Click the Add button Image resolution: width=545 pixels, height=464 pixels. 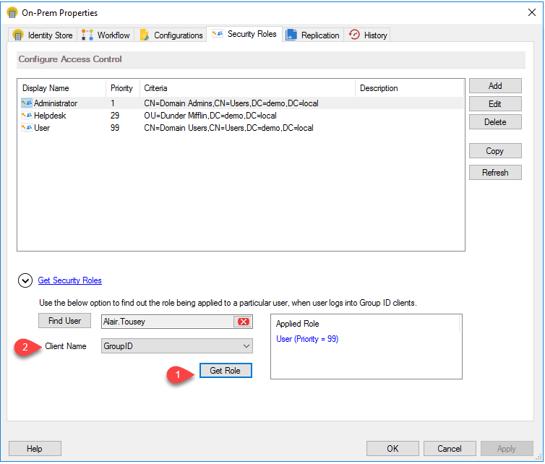click(x=495, y=86)
